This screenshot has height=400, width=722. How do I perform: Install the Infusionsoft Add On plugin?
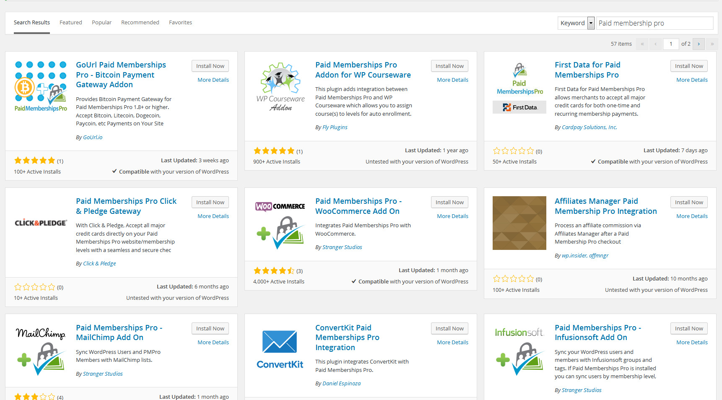click(x=689, y=328)
